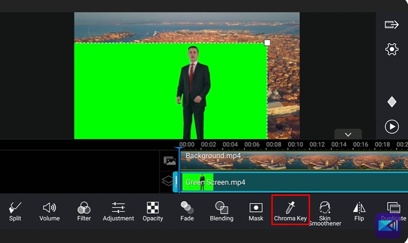Open the Volume tool
This screenshot has width=408, height=243.
pos(50,212)
